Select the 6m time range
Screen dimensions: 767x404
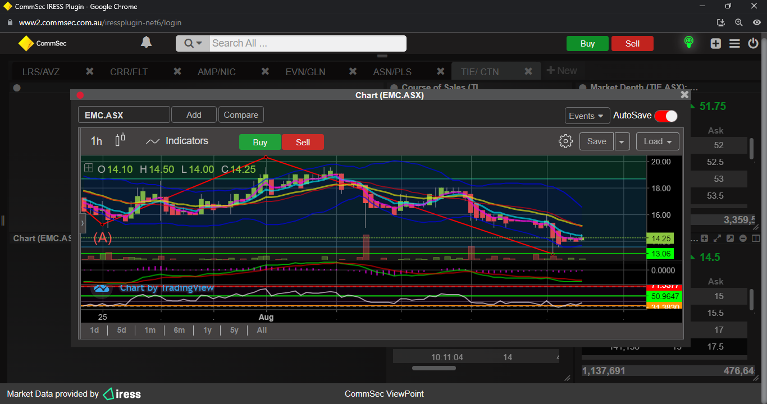tap(179, 330)
